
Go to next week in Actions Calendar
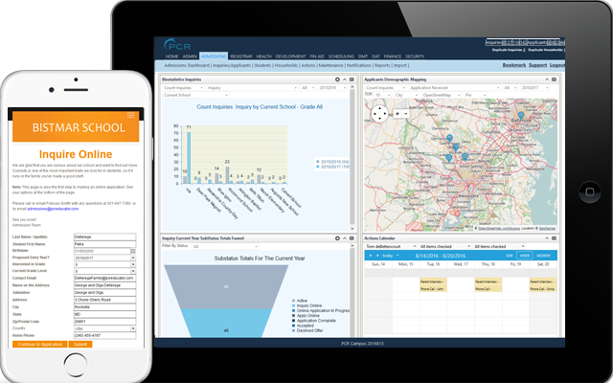[x=377, y=256]
